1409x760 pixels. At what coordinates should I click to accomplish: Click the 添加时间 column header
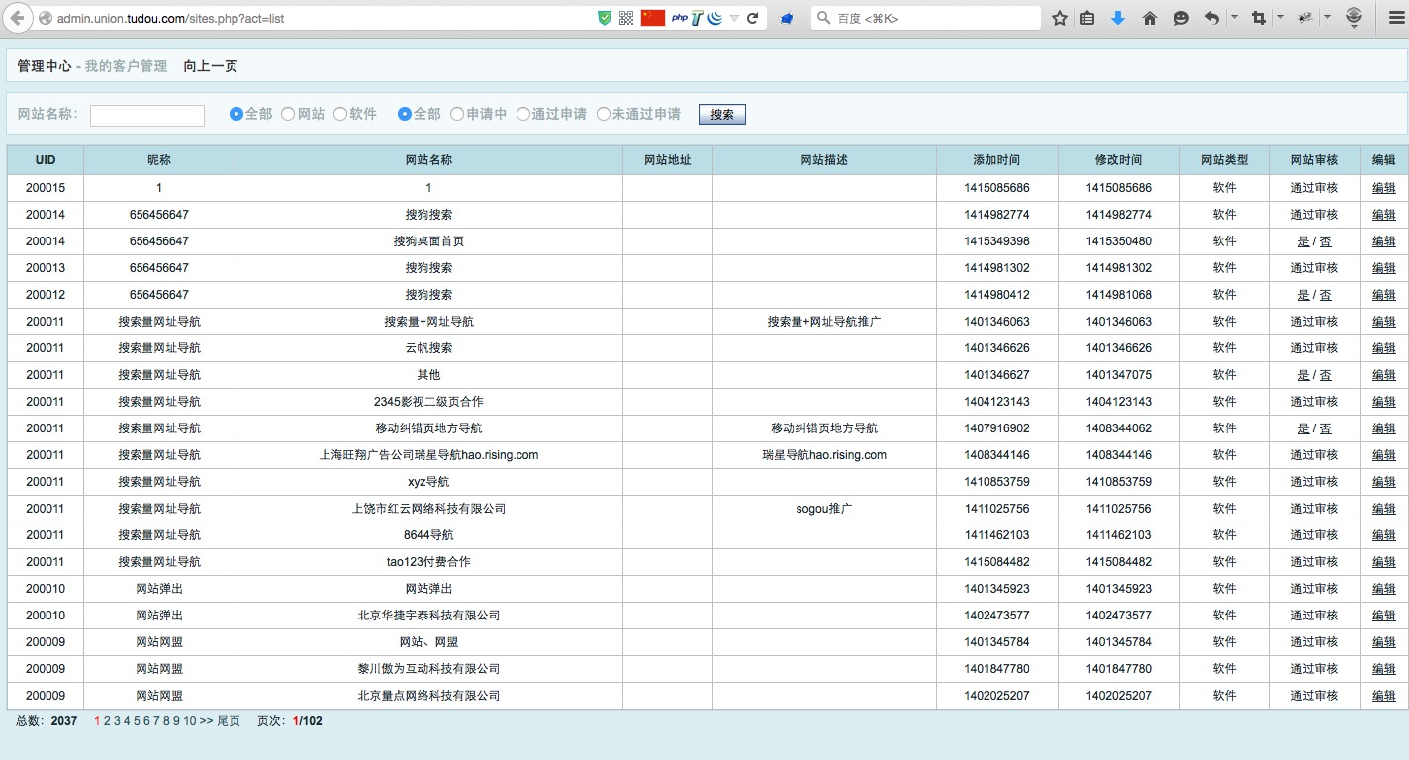(996, 160)
